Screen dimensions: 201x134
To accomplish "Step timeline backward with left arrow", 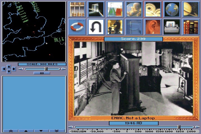I will point(70,127).
